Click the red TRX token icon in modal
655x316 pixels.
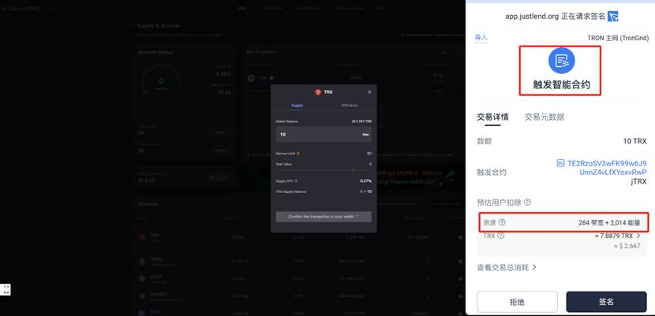319,92
